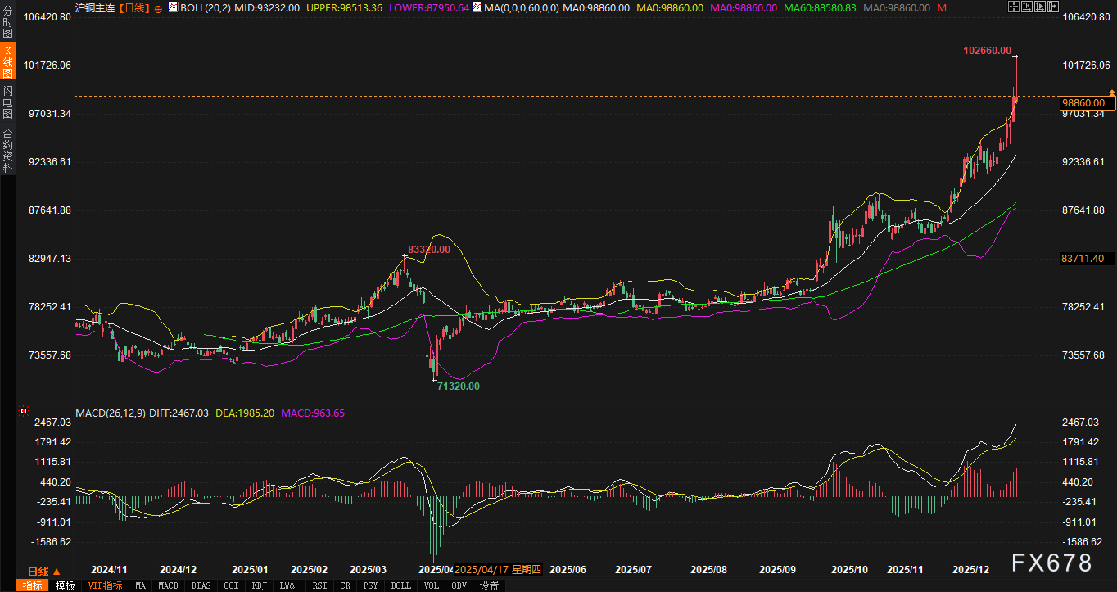Toggle the MACD indicator in bottom bar
The image size is (1117, 592).
pyautogui.click(x=168, y=585)
